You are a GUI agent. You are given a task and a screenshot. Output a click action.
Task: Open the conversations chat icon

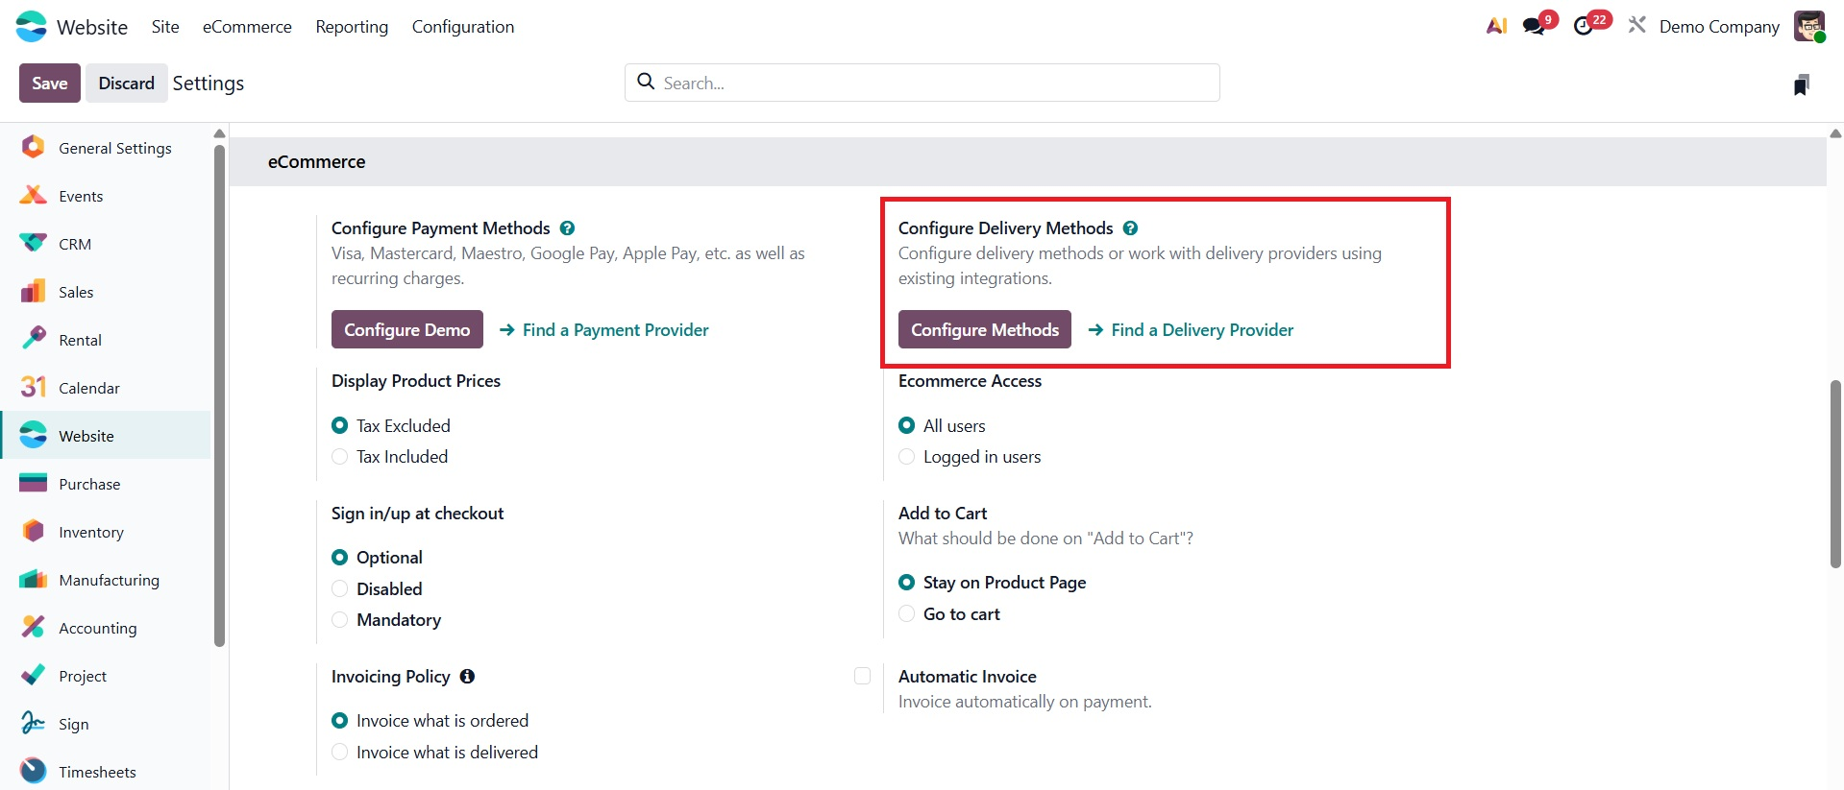pyautogui.click(x=1535, y=26)
